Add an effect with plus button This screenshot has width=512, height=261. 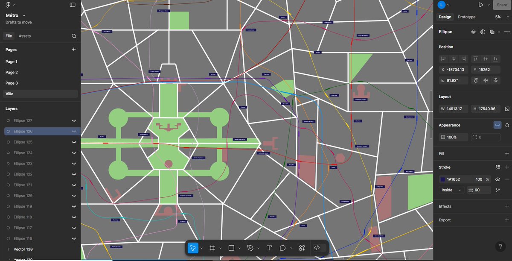(x=507, y=206)
